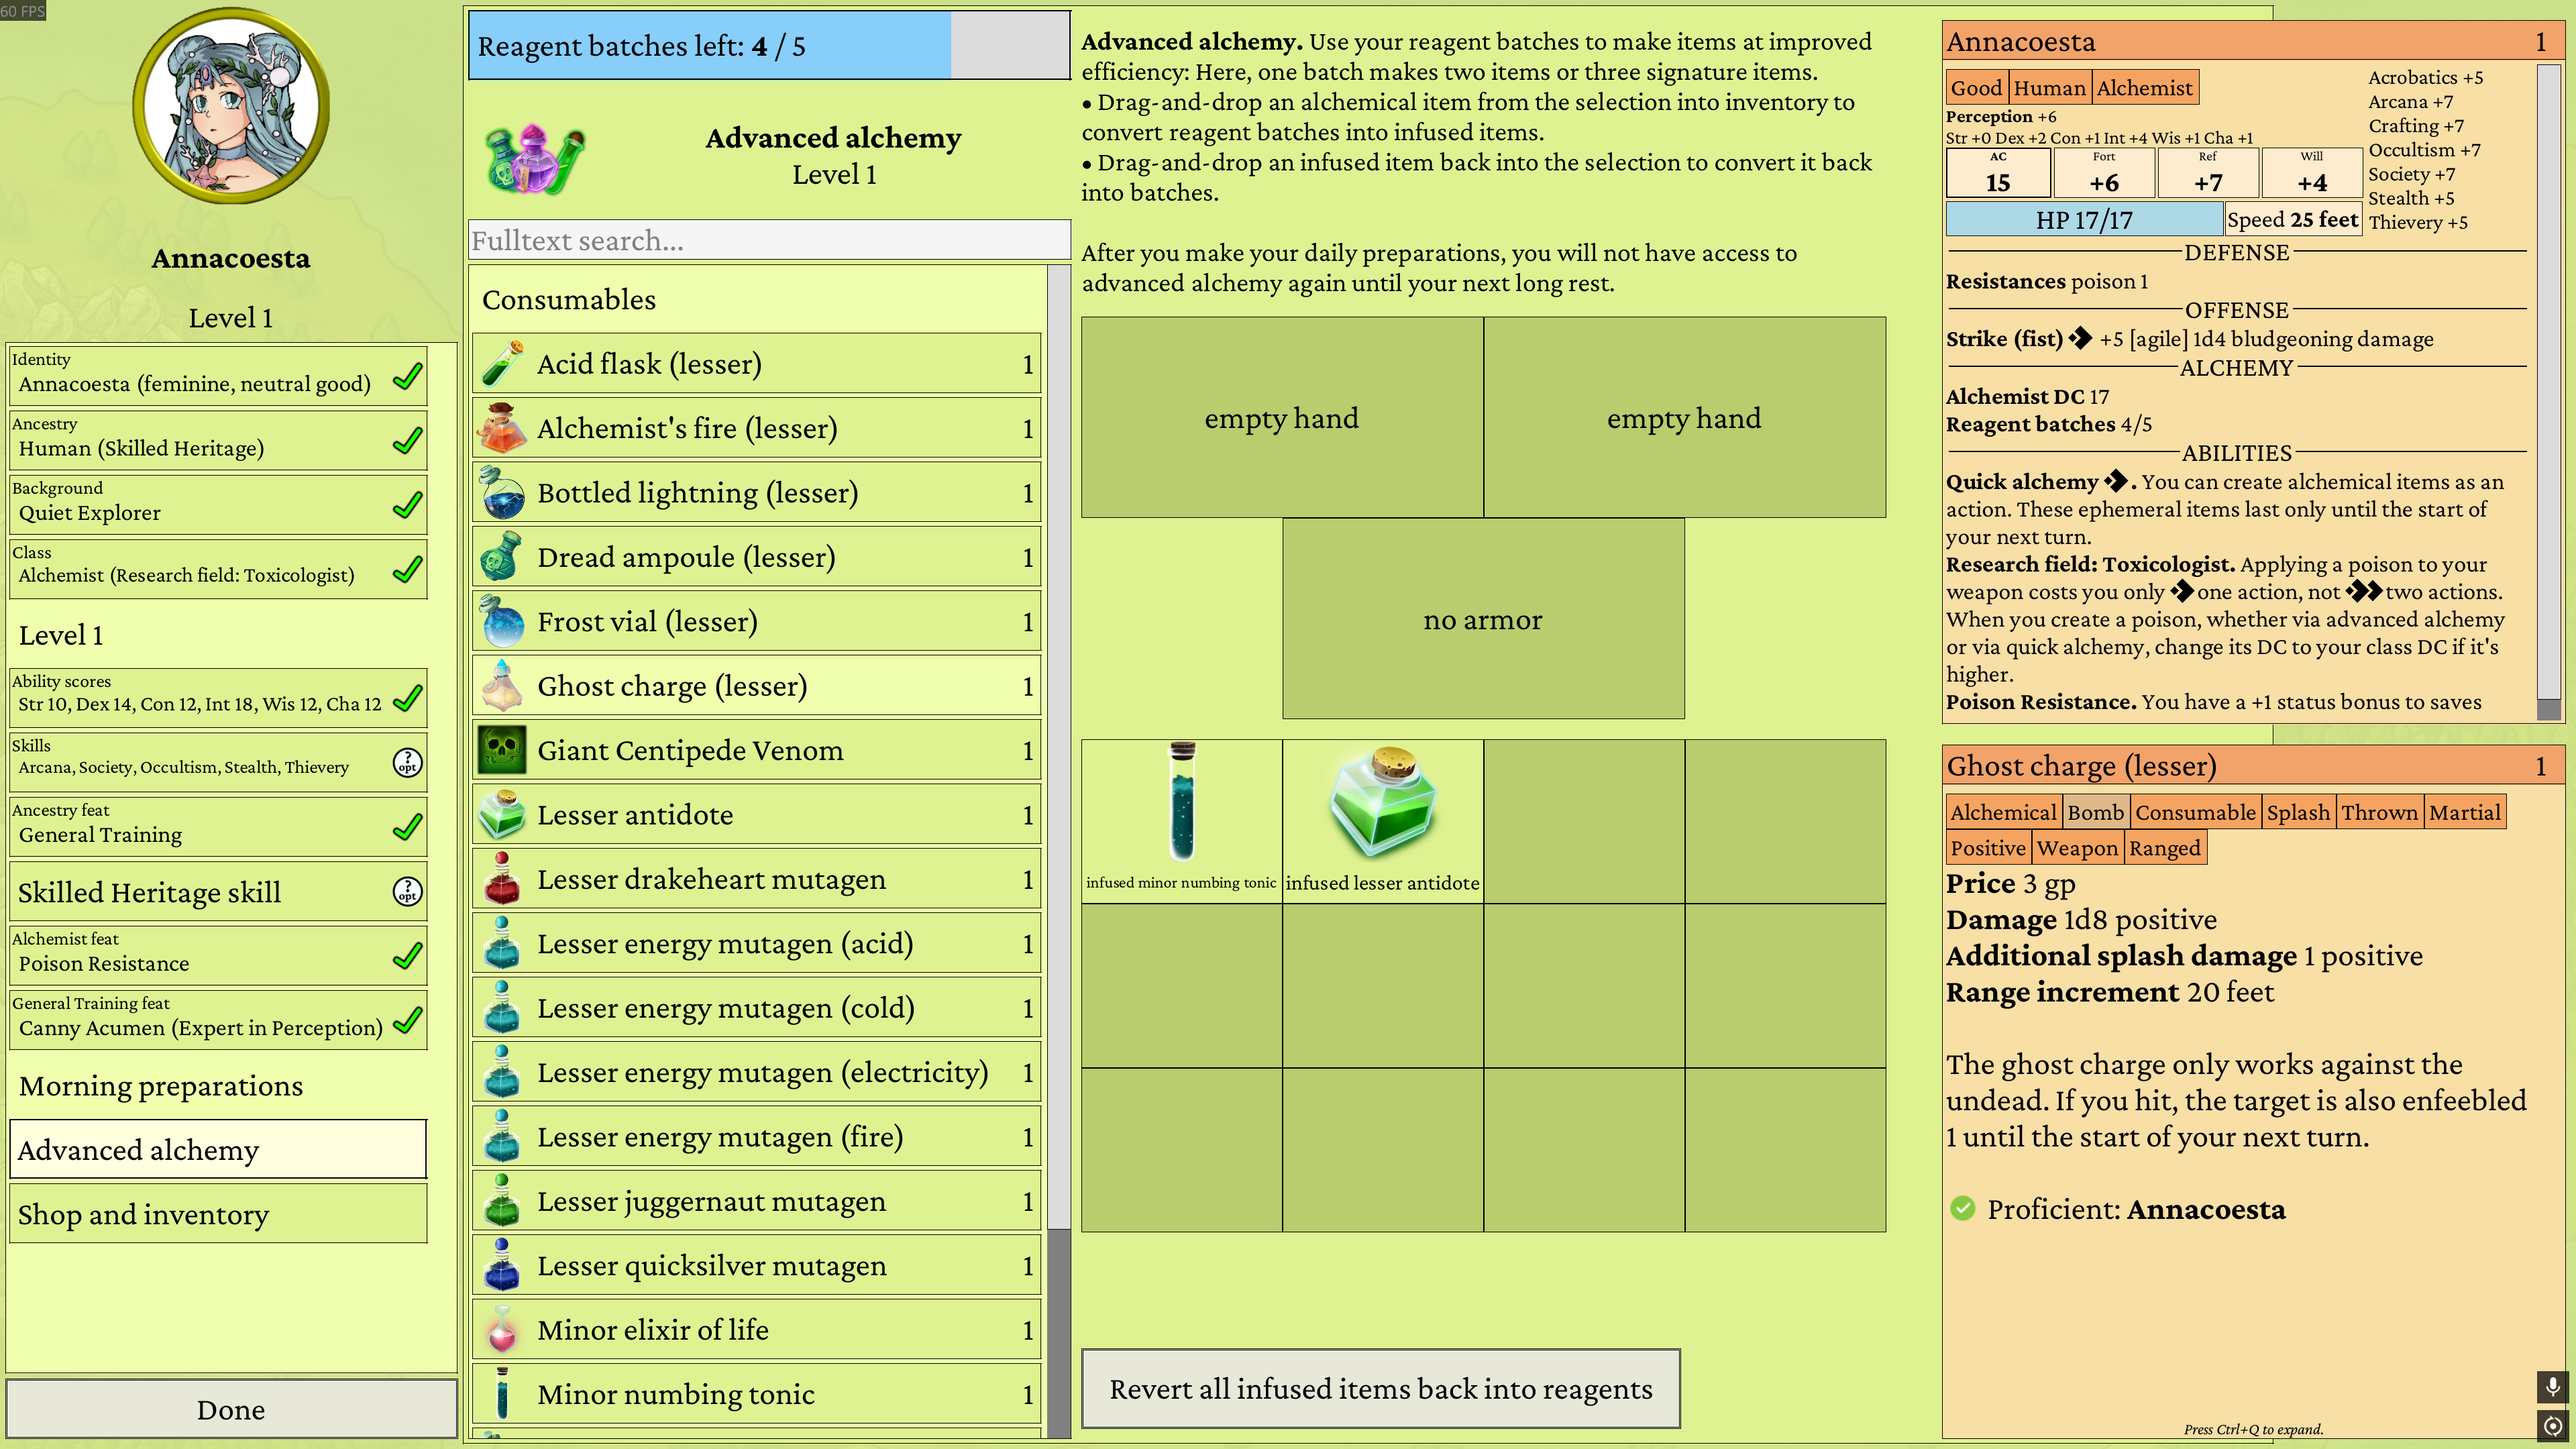
Task: Click the HP 17/17 health bar
Action: 2084,219
